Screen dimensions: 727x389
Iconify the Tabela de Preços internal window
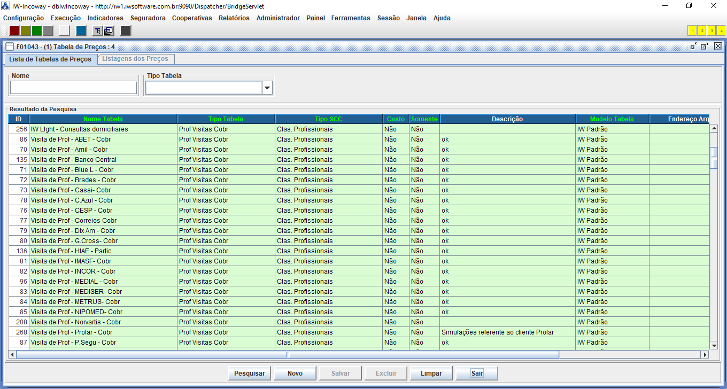(694, 46)
